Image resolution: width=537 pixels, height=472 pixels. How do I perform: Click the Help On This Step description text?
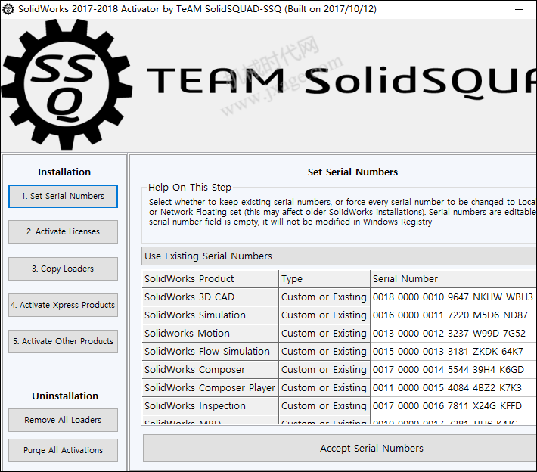(342, 212)
